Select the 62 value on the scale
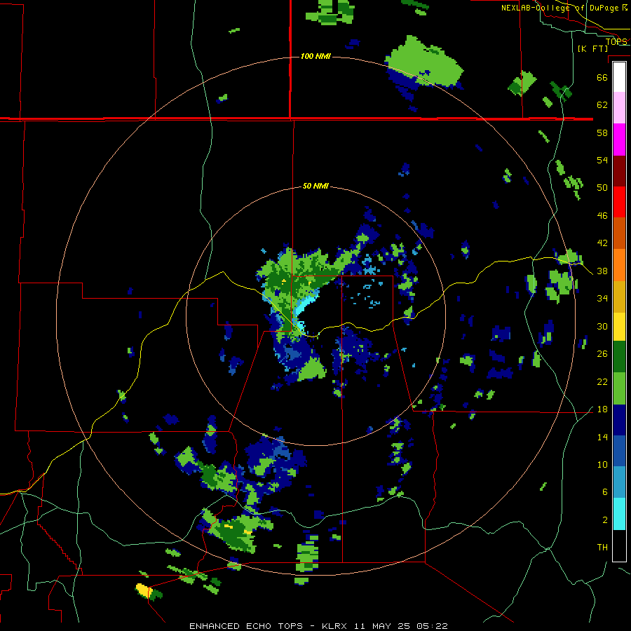The width and height of the screenshot is (631, 631). tap(602, 105)
